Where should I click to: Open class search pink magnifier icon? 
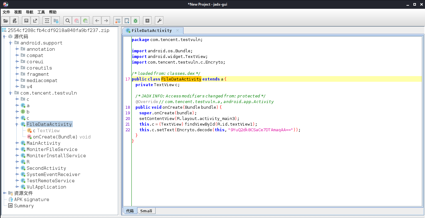(76, 21)
